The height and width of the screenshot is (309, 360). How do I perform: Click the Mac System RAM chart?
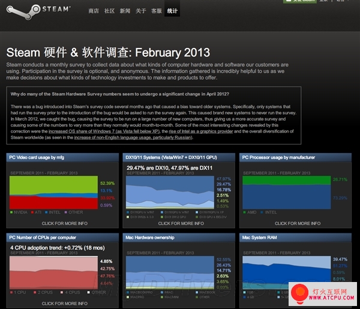tap(287, 272)
